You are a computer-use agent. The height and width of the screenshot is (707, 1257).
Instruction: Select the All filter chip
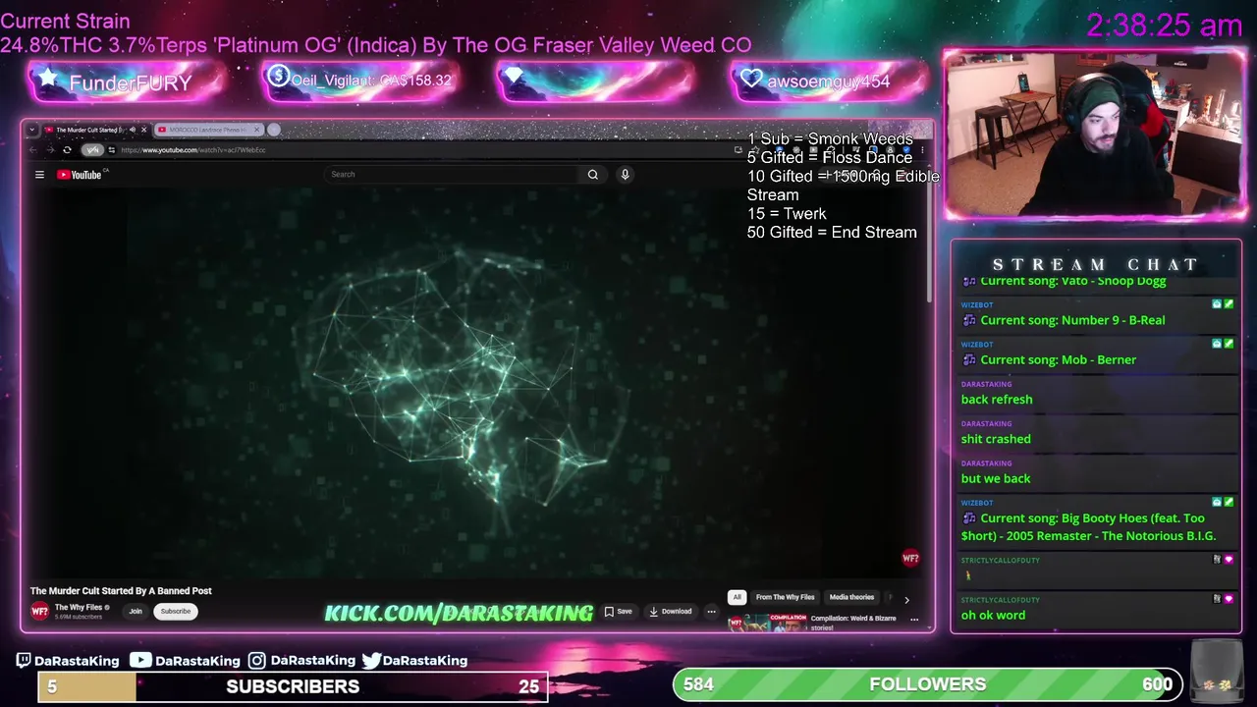pyautogui.click(x=737, y=597)
